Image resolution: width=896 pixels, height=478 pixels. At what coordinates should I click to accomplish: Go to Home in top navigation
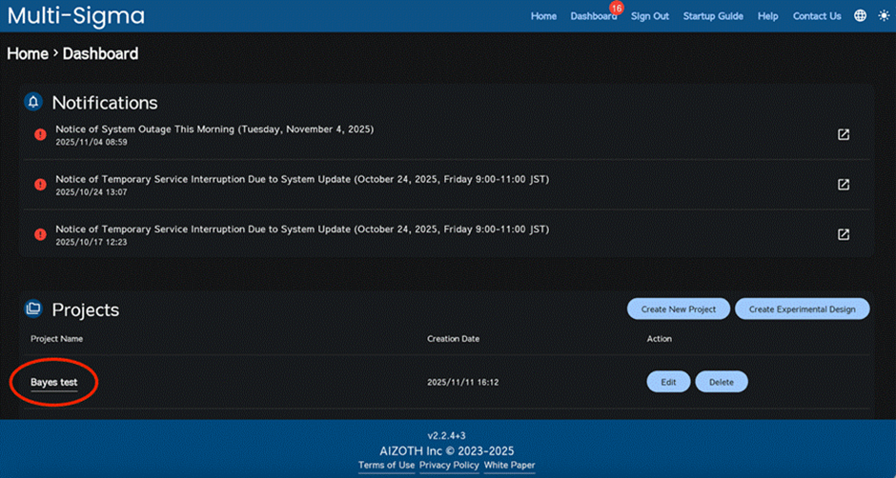pyautogui.click(x=543, y=16)
